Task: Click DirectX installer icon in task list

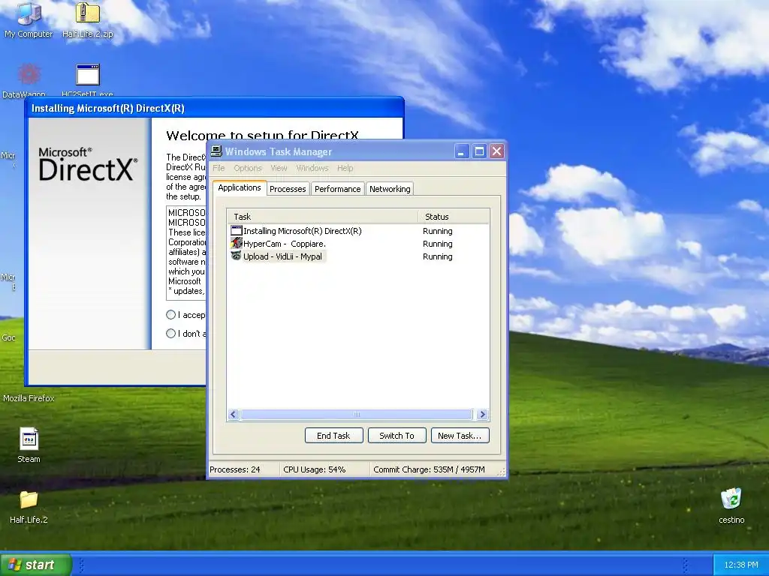Action: [237, 231]
